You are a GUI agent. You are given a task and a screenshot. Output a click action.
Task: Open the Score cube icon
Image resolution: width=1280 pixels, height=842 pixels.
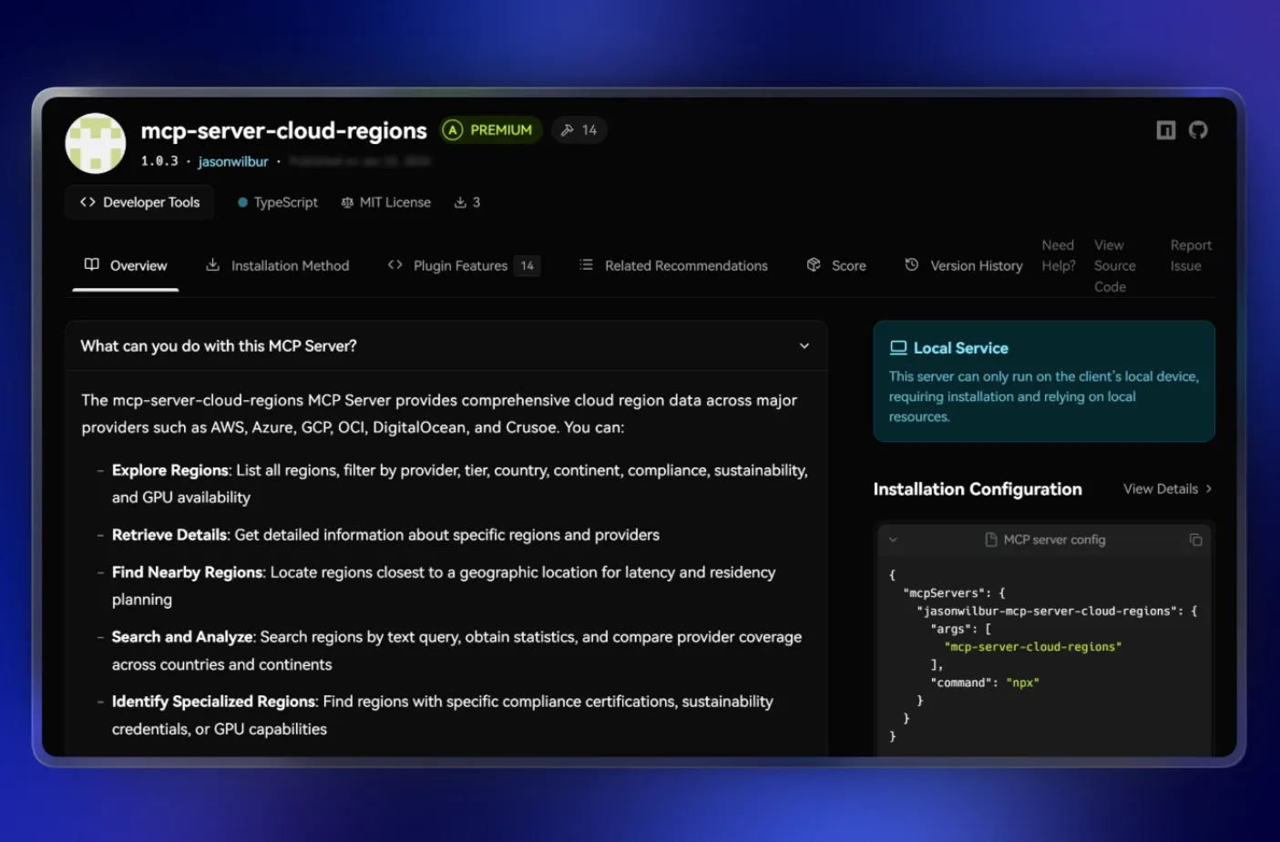(814, 265)
